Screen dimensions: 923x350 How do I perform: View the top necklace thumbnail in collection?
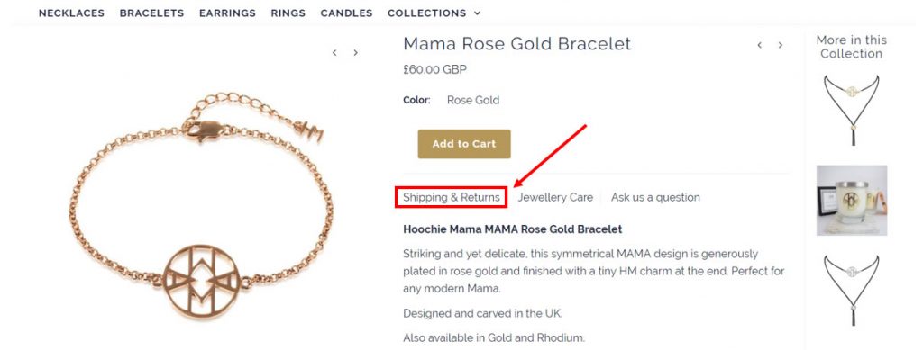(852, 110)
